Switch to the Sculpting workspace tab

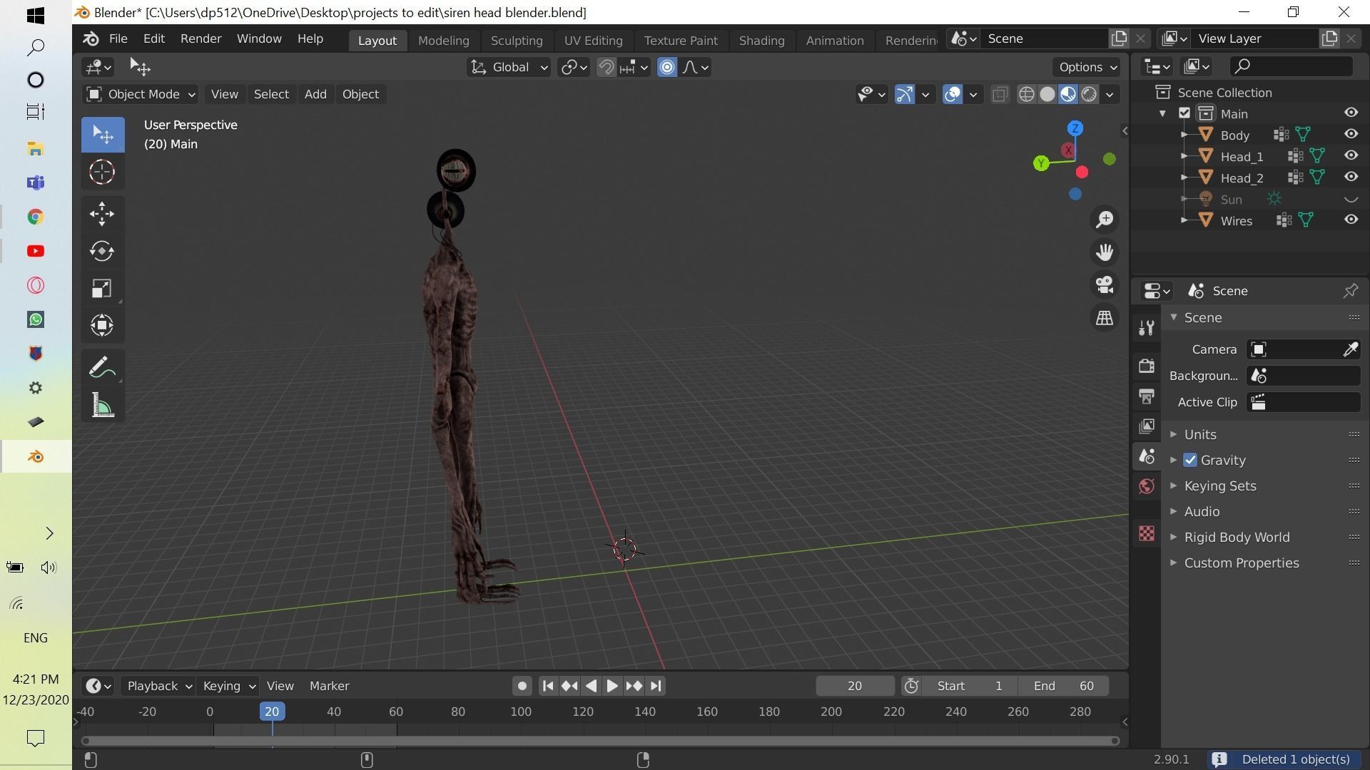(x=517, y=41)
